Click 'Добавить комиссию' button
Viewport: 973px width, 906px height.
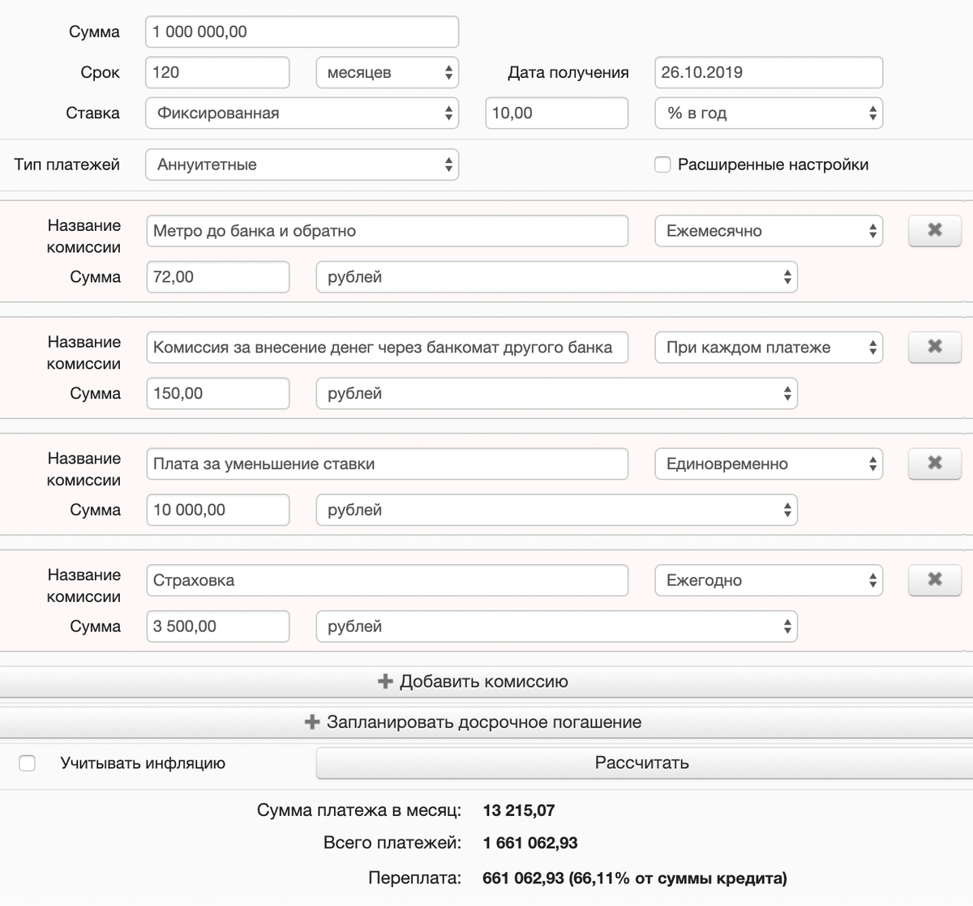point(486,682)
